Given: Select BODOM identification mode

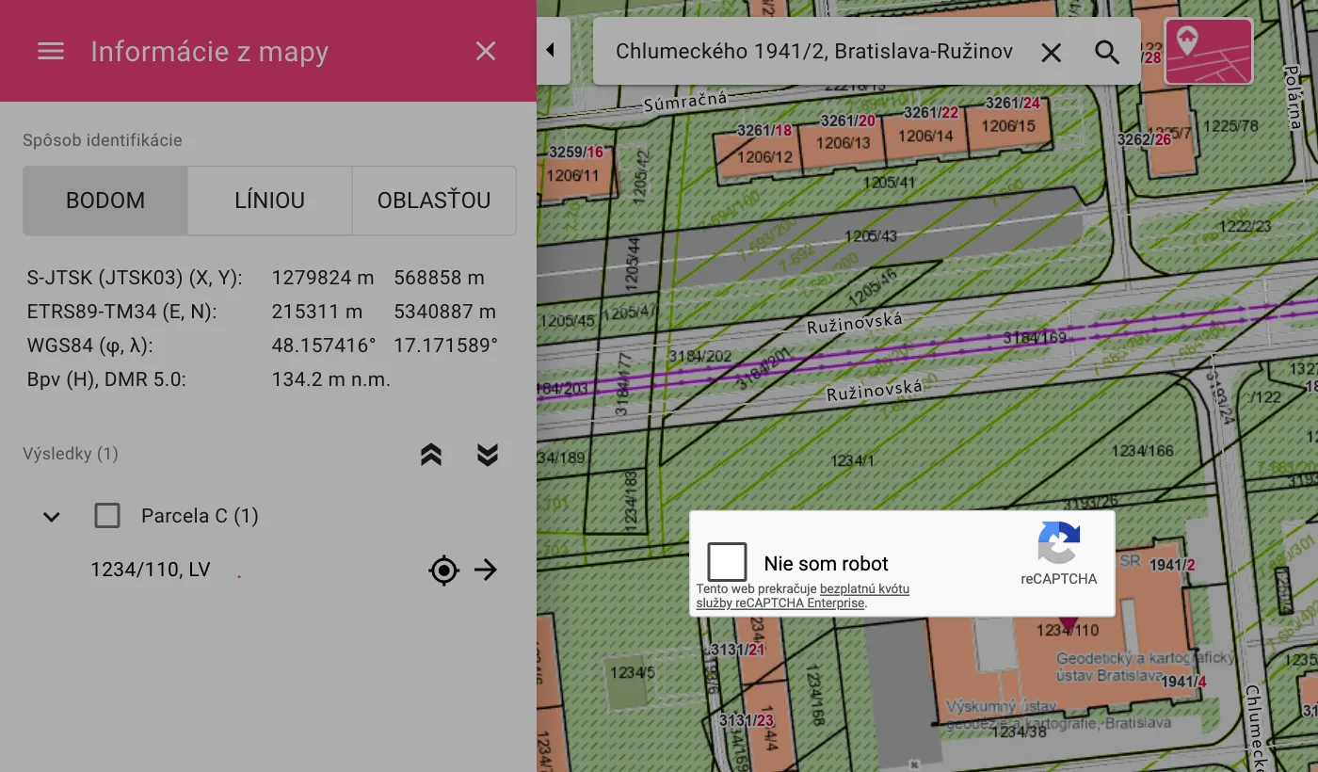Looking at the screenshot, I should pyautogui.click(x=105, y=201).
